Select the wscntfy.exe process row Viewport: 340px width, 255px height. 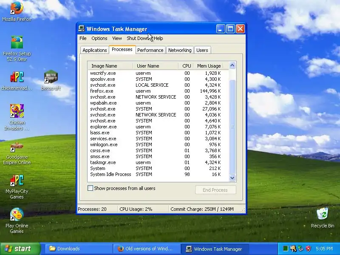coord(158,73)
